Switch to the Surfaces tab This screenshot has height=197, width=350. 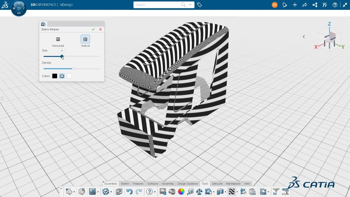tap(153, 184)
